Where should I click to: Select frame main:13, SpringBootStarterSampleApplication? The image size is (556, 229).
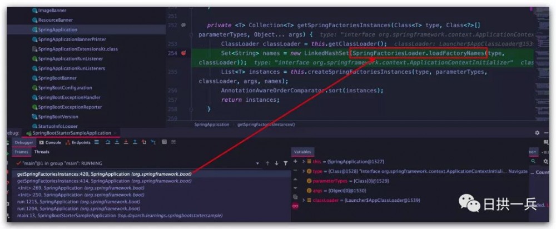tap(152, 216)
